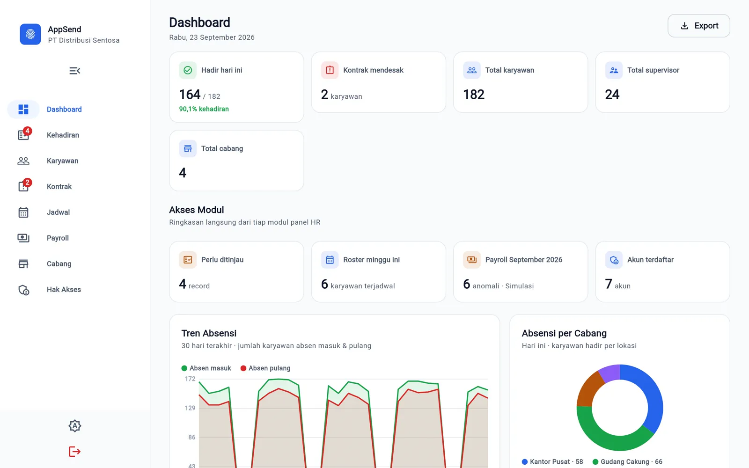Viewport: 749px width, 468px height.
Task: Open the Akun terdaftar module card
Action: pyautogui.click(x=662, y=271)
